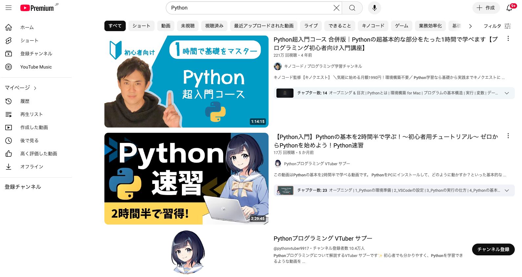Click the YouTube Premium logo
The height and width of the screenshot is (277, 522).
(37, 8)
